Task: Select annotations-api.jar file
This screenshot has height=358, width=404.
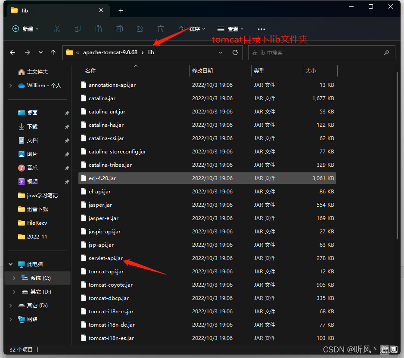Action: [x=207, y=85]
